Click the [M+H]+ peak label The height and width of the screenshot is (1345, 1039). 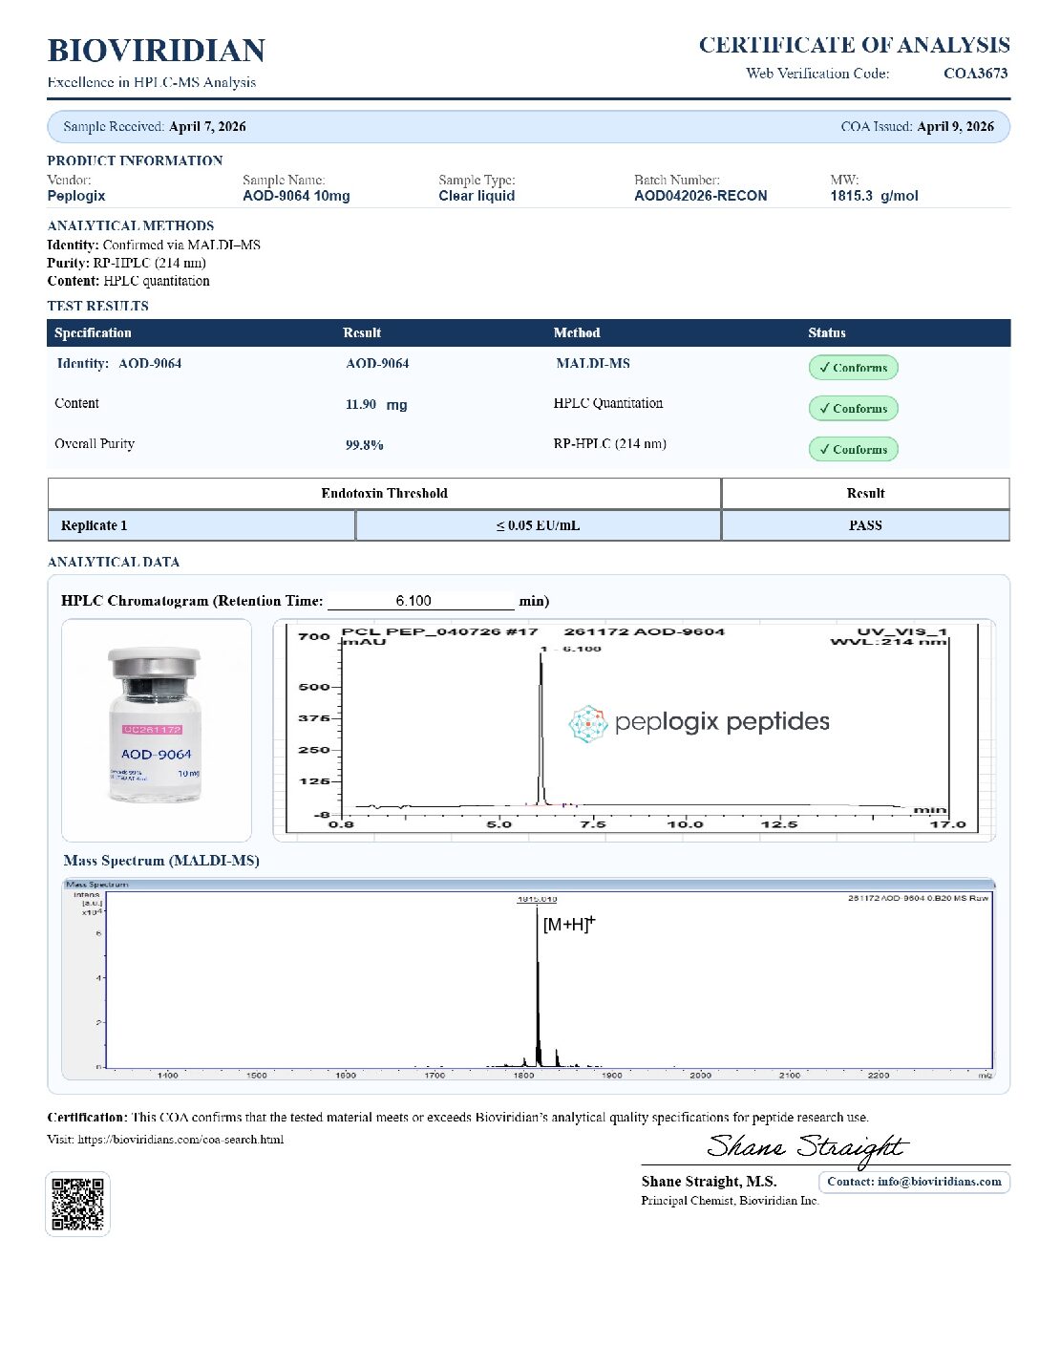click(x=569, y=924)
